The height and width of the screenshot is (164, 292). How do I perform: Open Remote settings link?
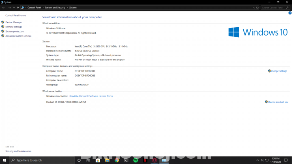coord(14,27)
